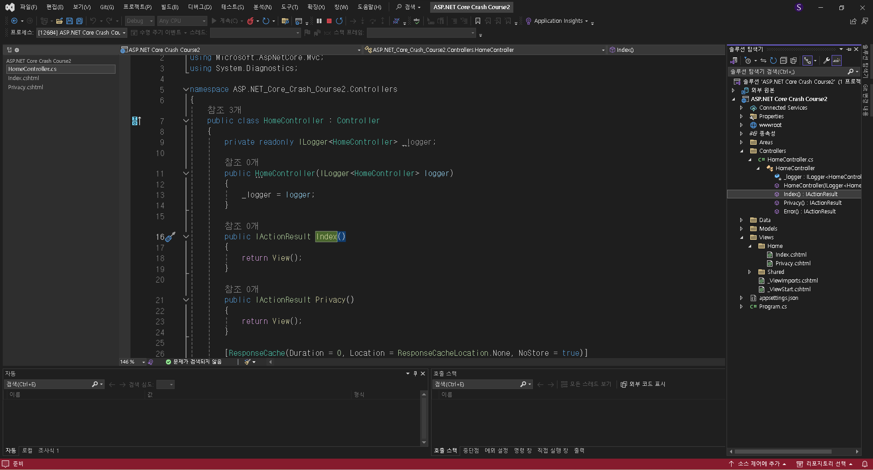Select Program.cs in Solution Explorer
This screenshot has width=873, height=470.
click(773, 307)
